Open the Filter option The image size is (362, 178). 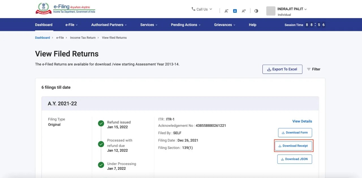[314, 69]
